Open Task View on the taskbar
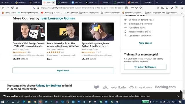185x104 pixels. point(18,102)
